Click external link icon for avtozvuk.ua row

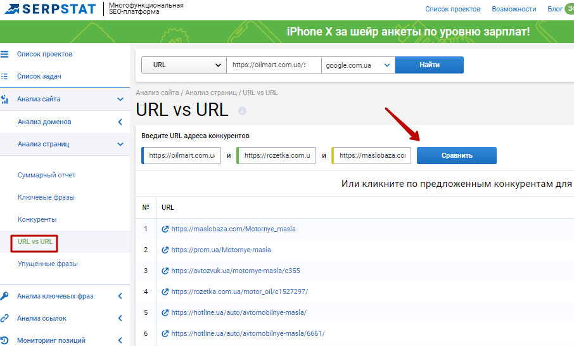(x=165, y=271)
